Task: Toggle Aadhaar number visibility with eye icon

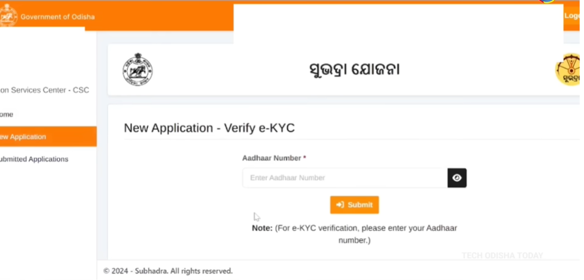Action: [x=457, y=178]
